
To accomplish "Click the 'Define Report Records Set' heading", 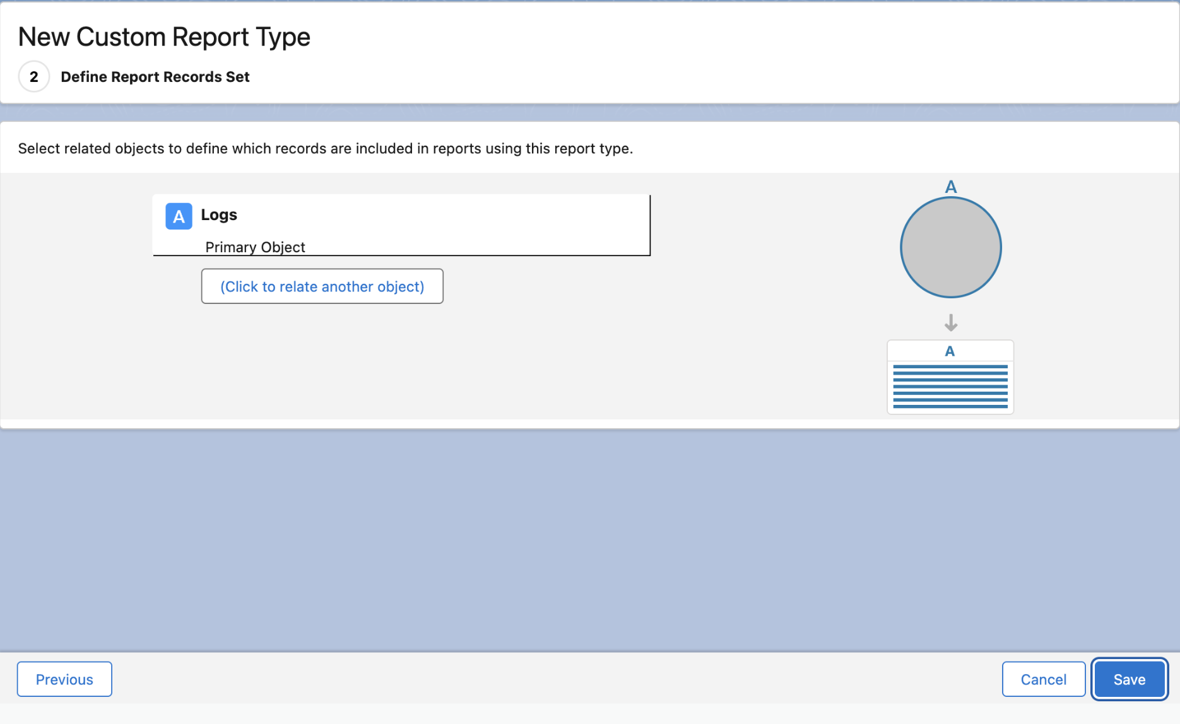I will click(155, 77).
